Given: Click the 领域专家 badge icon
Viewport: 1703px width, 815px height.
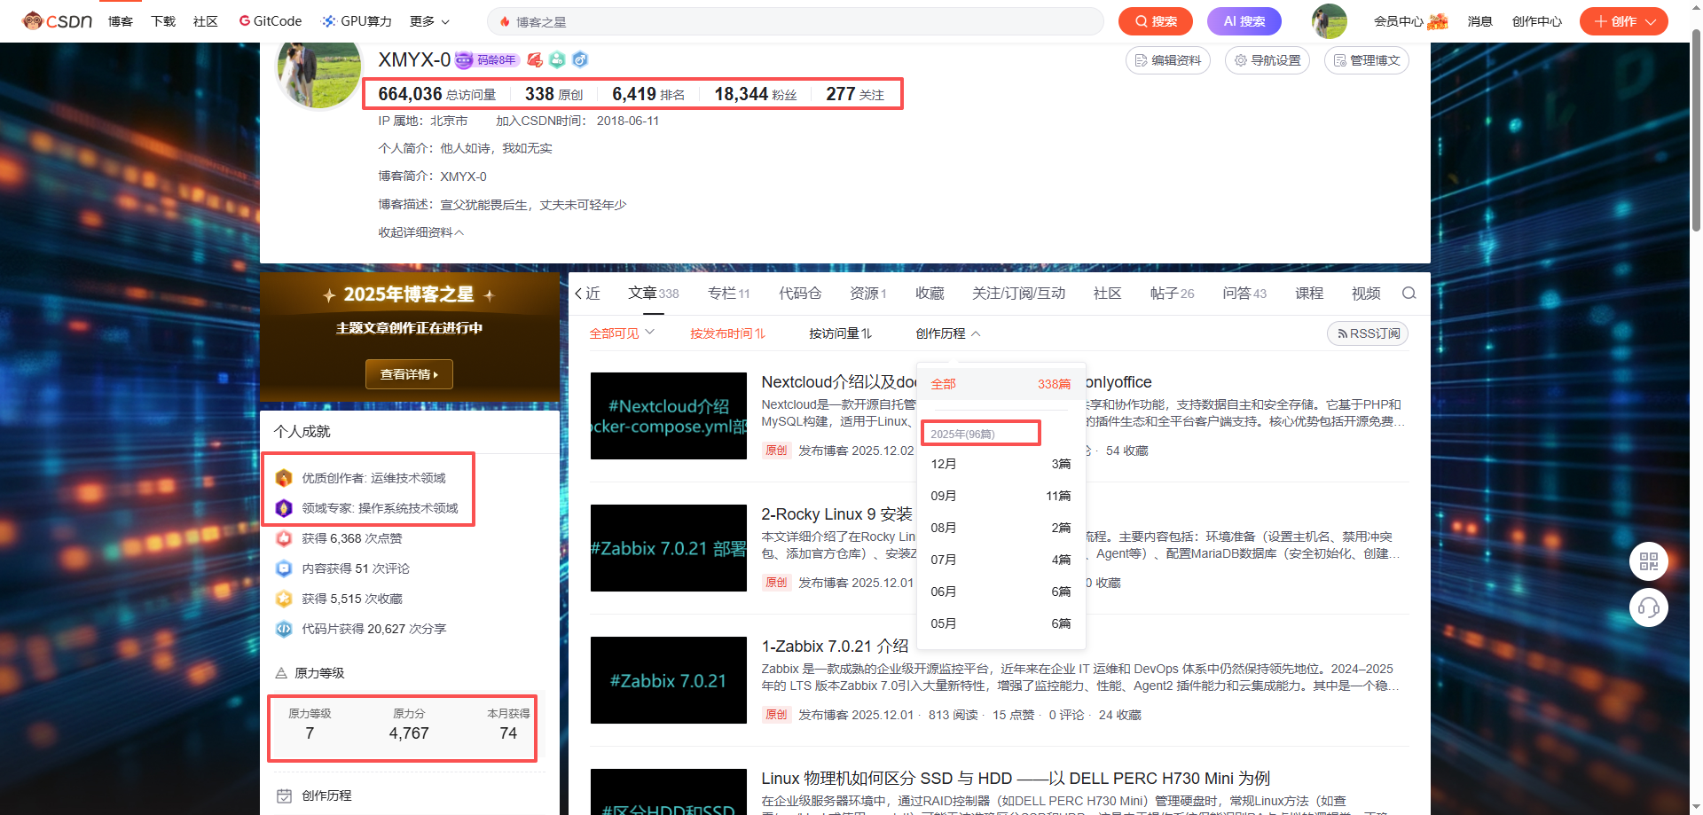Looking at the screenshot, I should [284, 508].
